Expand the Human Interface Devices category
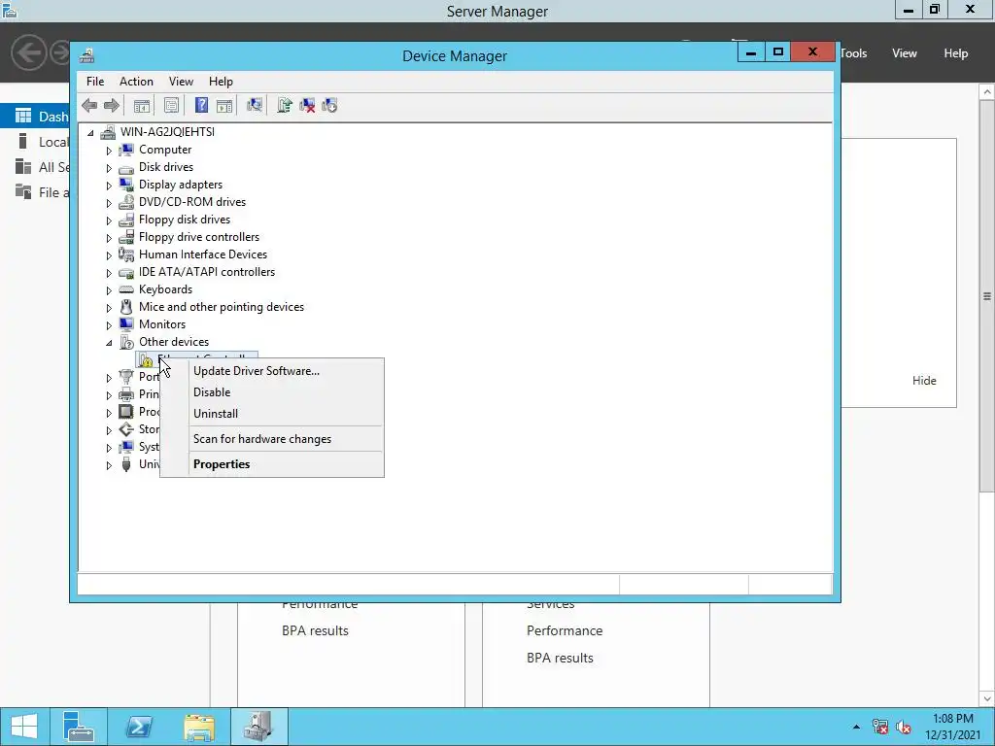This screenshot has height=746, width=995. click(109, 255)
